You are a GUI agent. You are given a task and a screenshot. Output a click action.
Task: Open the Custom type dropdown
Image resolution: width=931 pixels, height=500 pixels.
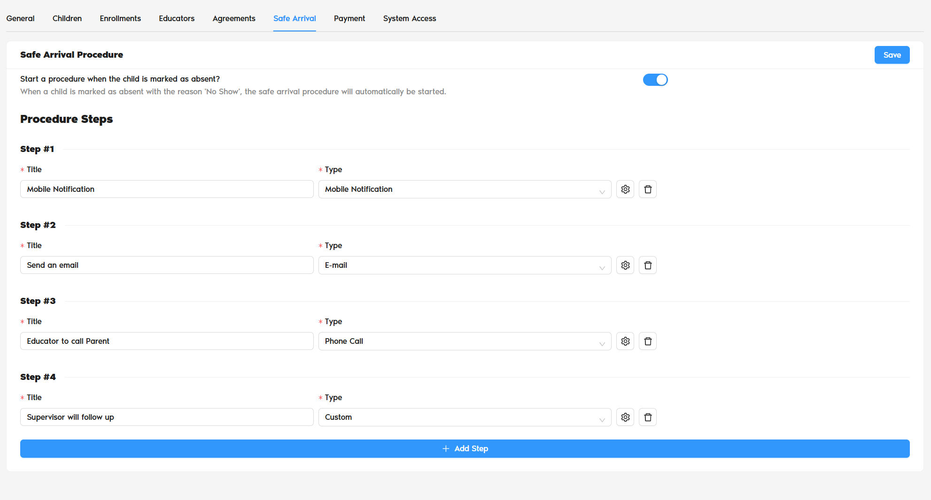coord(465,417)
